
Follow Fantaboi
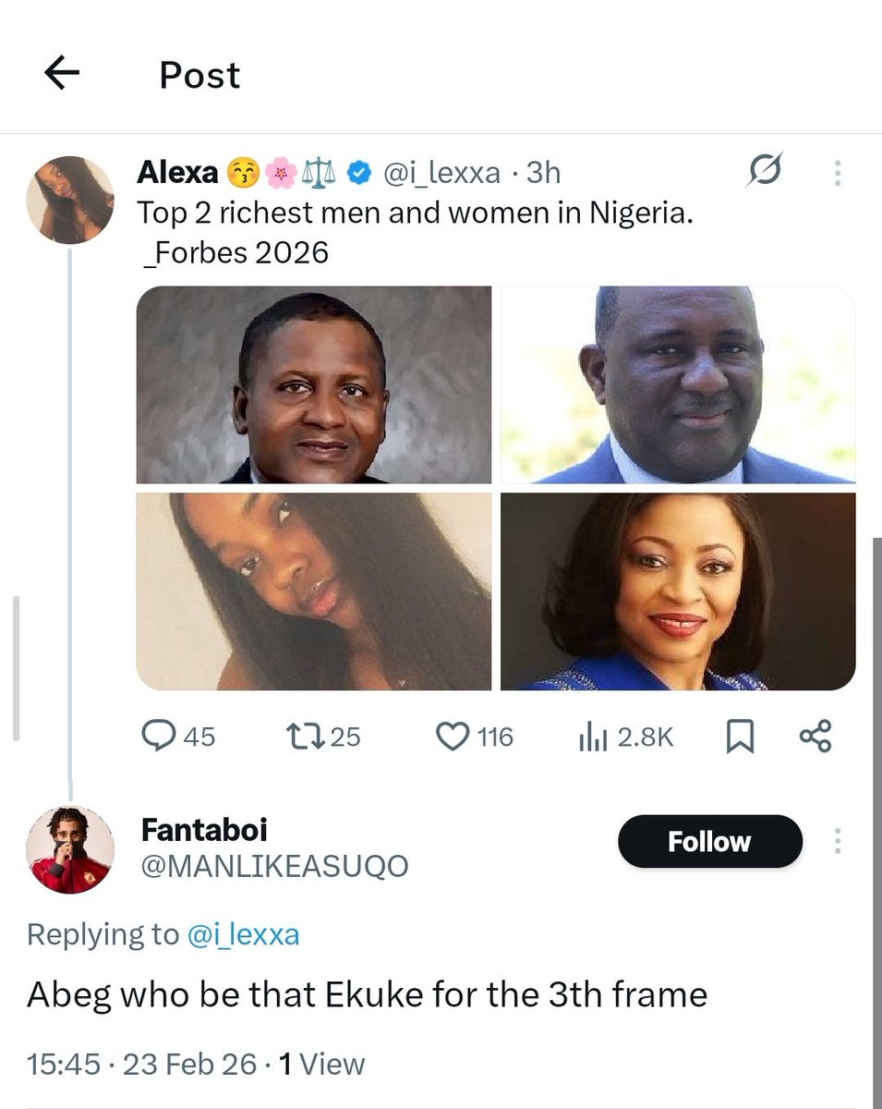[709, 841]
